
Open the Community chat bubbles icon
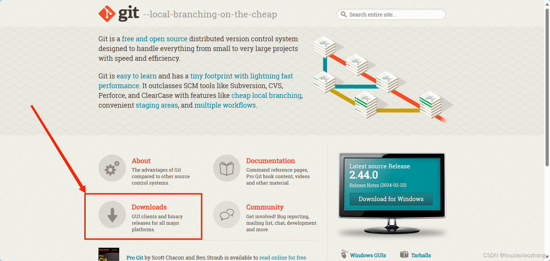tap(227, 214)
